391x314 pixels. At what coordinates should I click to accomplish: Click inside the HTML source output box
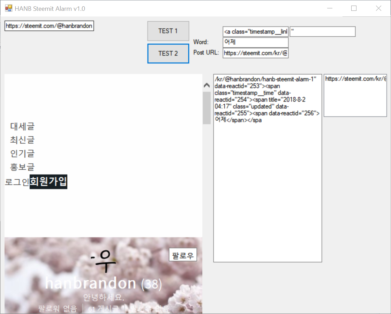(x=268, y=168)
